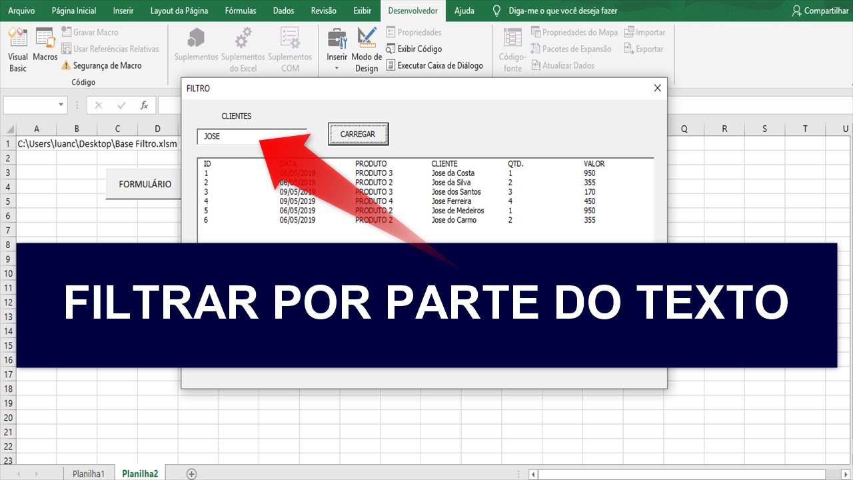Click the horizontal scrollbar left arrow
The width and height of the screenshot is (853, 480).
click(533, 475)
